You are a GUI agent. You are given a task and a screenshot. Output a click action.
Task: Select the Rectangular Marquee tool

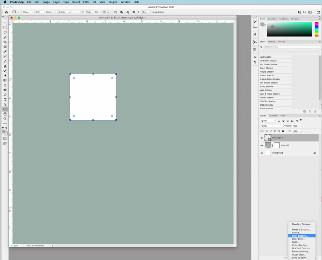click(5, 27)
